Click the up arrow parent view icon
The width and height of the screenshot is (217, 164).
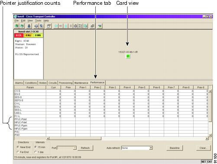[66, 26]
